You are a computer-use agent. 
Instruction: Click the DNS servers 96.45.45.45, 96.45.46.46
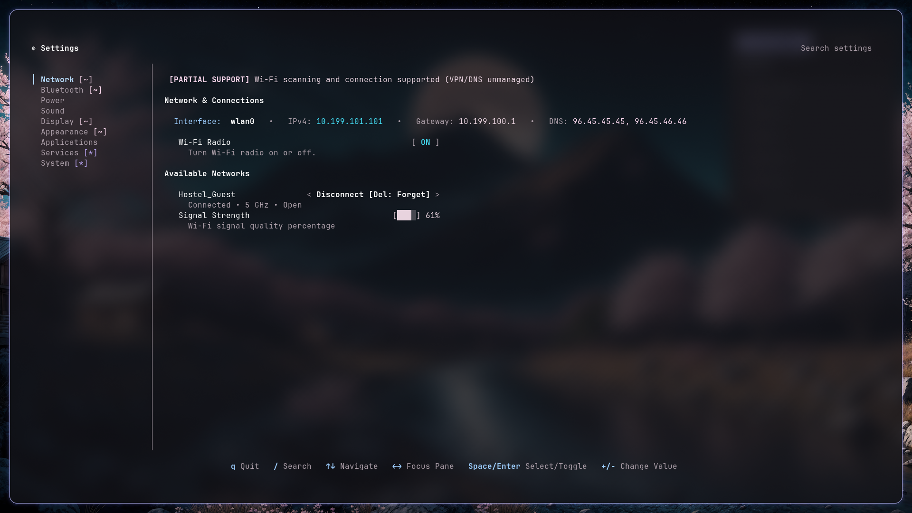tap(629, 122)
